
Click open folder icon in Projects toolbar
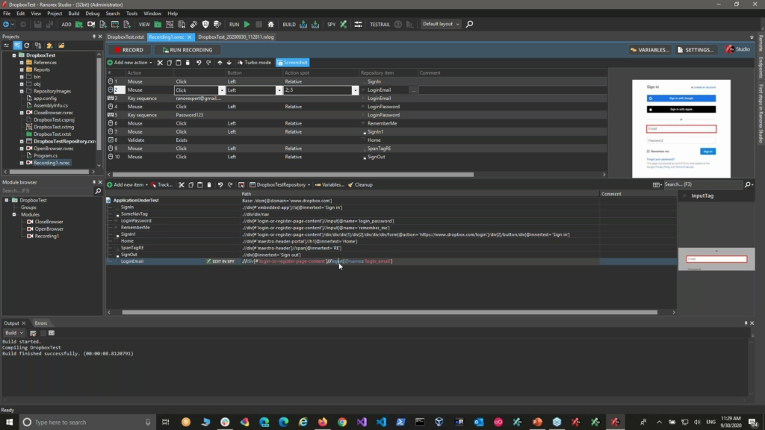coord(61,46)
